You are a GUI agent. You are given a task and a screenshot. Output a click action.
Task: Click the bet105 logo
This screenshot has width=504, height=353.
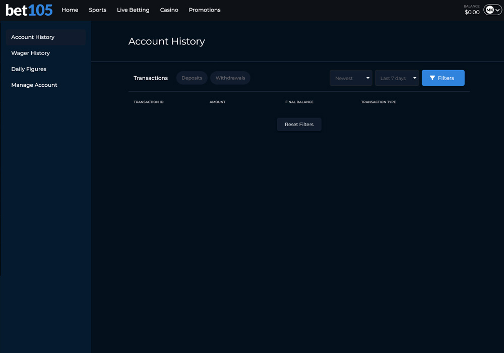pyautogui.click(x=29, y=10)
